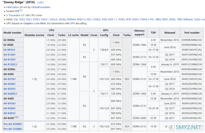The height and width of the screenshot is (133, 205).
Task: Click the external link icon beside A6-9220
Action: pyautogui.click(x=15, y=84)
